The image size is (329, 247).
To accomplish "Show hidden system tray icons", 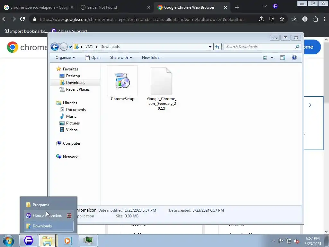I will 273,241.
